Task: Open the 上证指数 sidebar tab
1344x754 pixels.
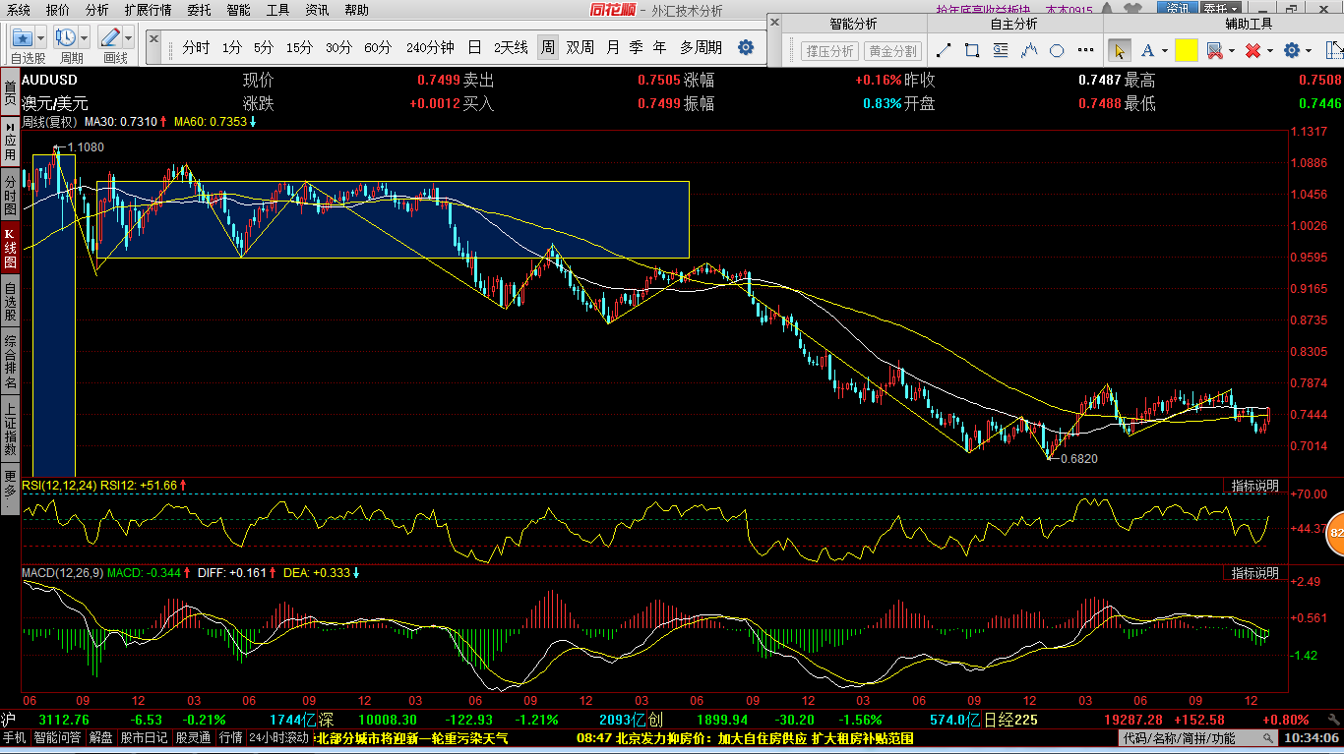Action: click(x=10, y=428)
